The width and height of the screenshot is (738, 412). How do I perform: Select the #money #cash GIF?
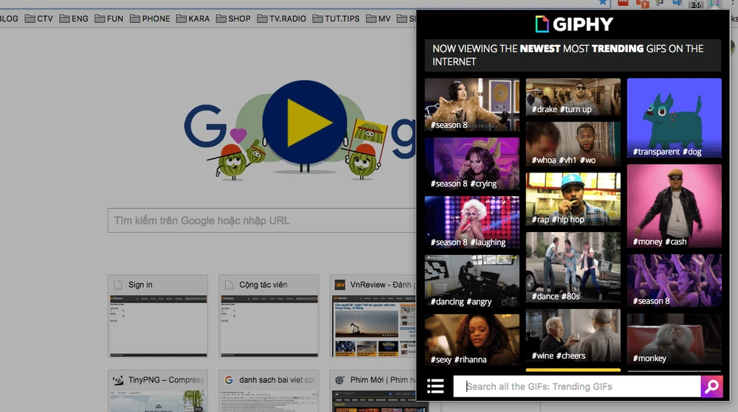pos(674,206)
